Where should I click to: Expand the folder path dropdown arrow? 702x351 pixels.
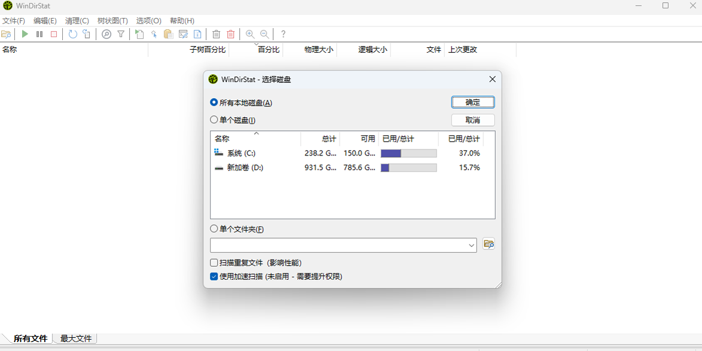point(472,245)
